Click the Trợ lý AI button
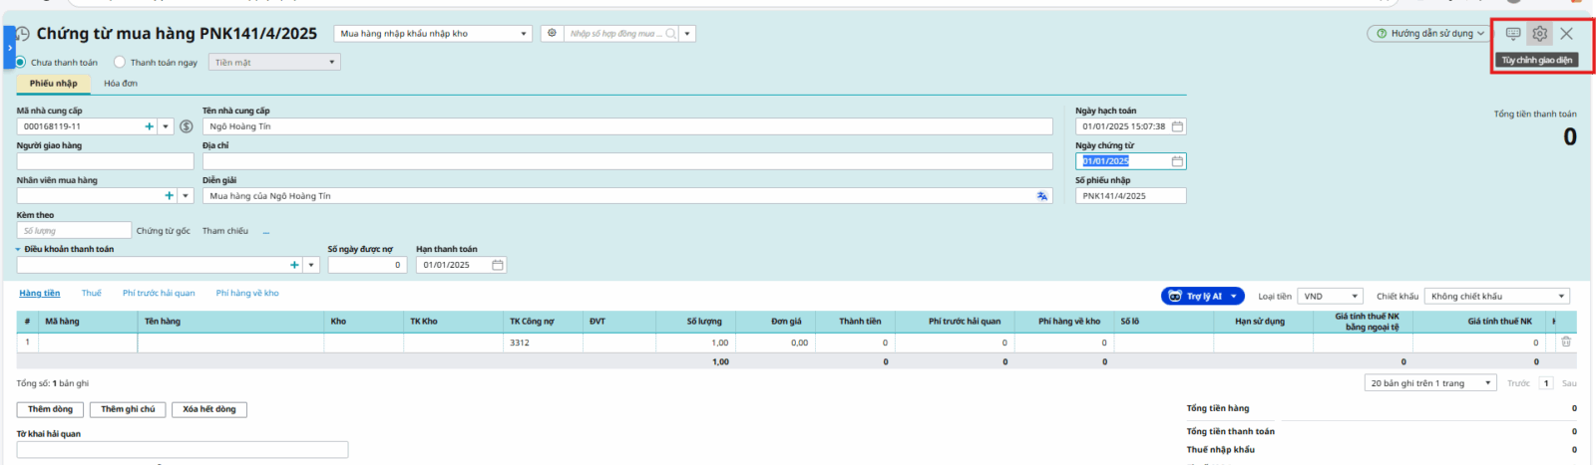 [1202, 297]
